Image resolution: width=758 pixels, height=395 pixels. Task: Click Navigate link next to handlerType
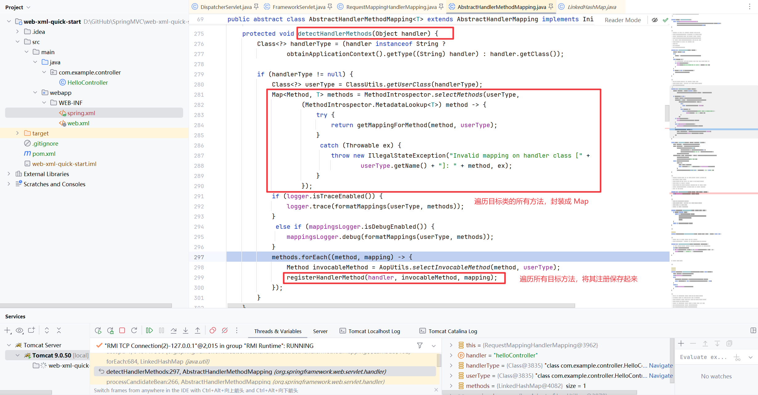click(661, 365)
